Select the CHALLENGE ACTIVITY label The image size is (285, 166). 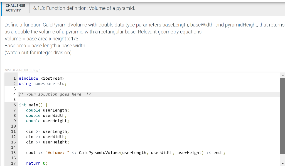[15, 8]
